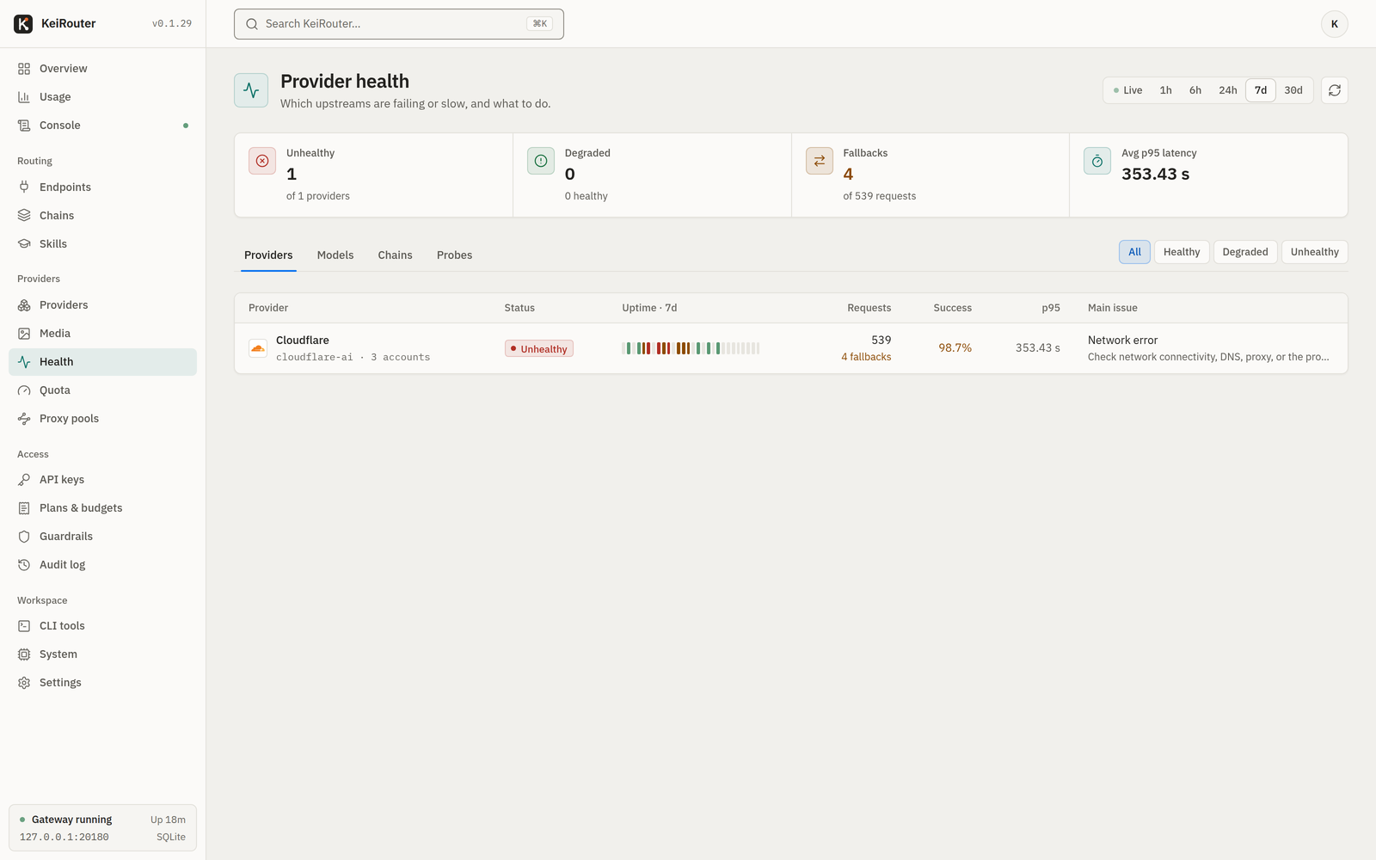Viewport: 1376px width, 860px height.
Task: Click the Cloudflare uptime bar chart
Action: [691, 348]
